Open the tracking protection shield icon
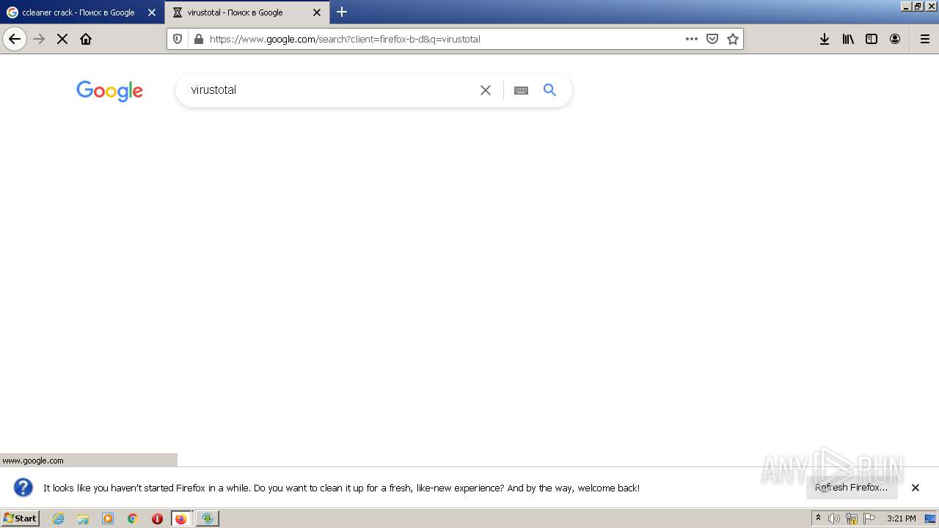This screenshot has width=939, height=528. point(178,39)
